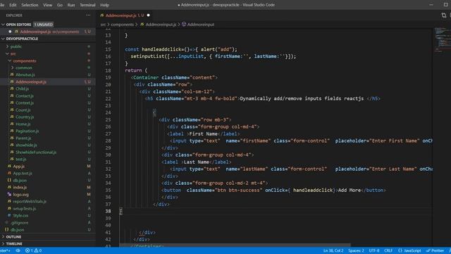
Task: Open App.js file
Action: point(19,167)
